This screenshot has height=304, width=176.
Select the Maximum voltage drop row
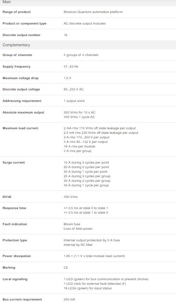coord(88,78)
